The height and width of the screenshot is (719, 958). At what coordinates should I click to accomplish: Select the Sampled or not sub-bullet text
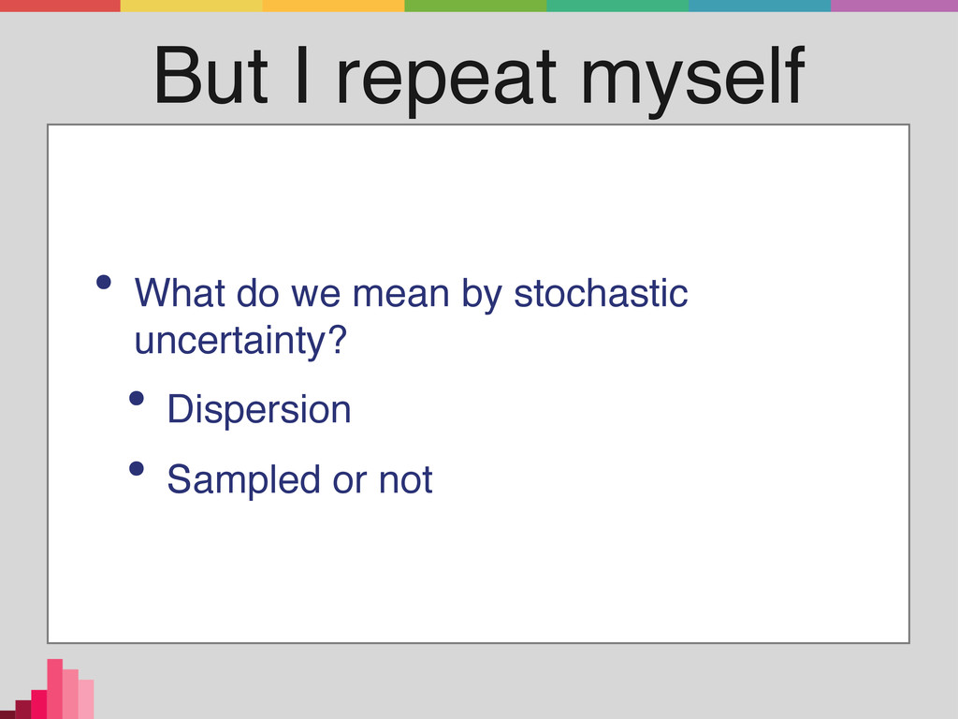[x=299, y=479]
